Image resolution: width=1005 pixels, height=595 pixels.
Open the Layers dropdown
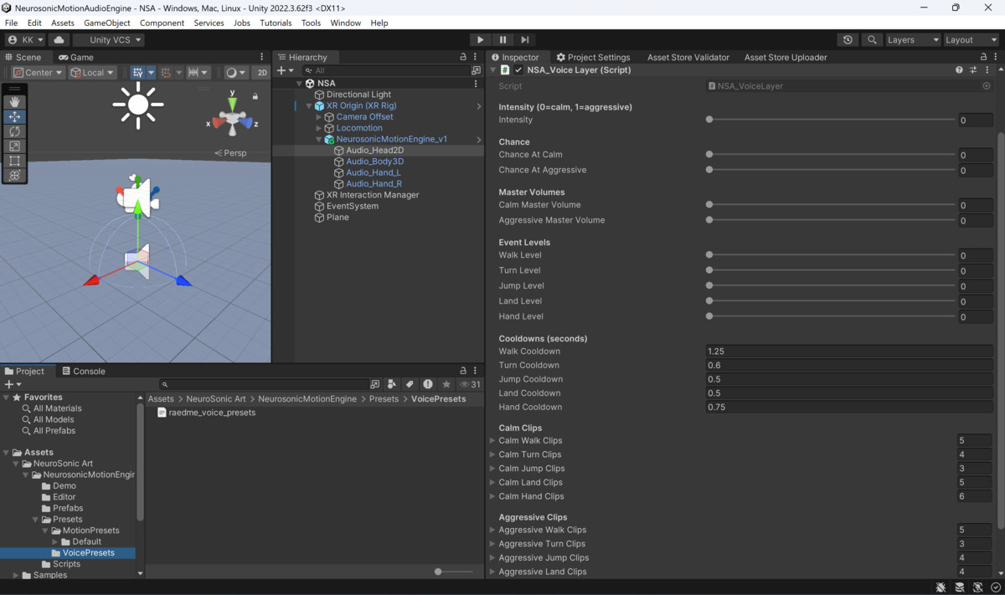pyautogui.click(x=912, y=39)
